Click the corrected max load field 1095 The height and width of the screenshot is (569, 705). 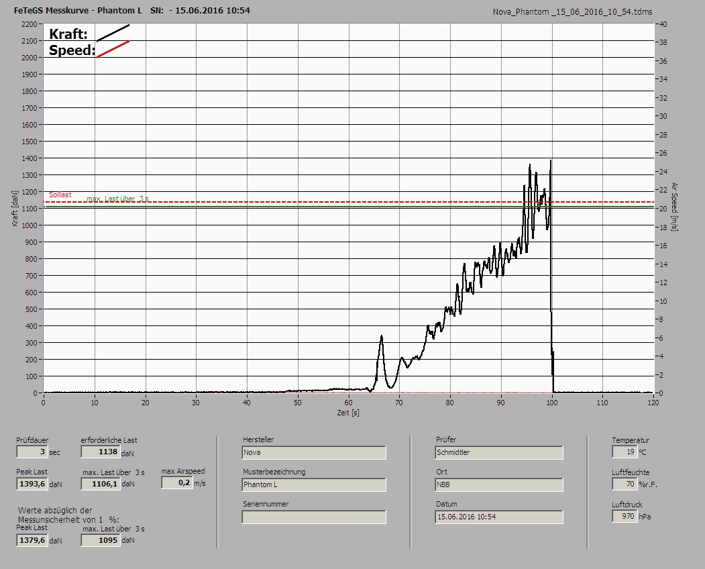(101, 540)
